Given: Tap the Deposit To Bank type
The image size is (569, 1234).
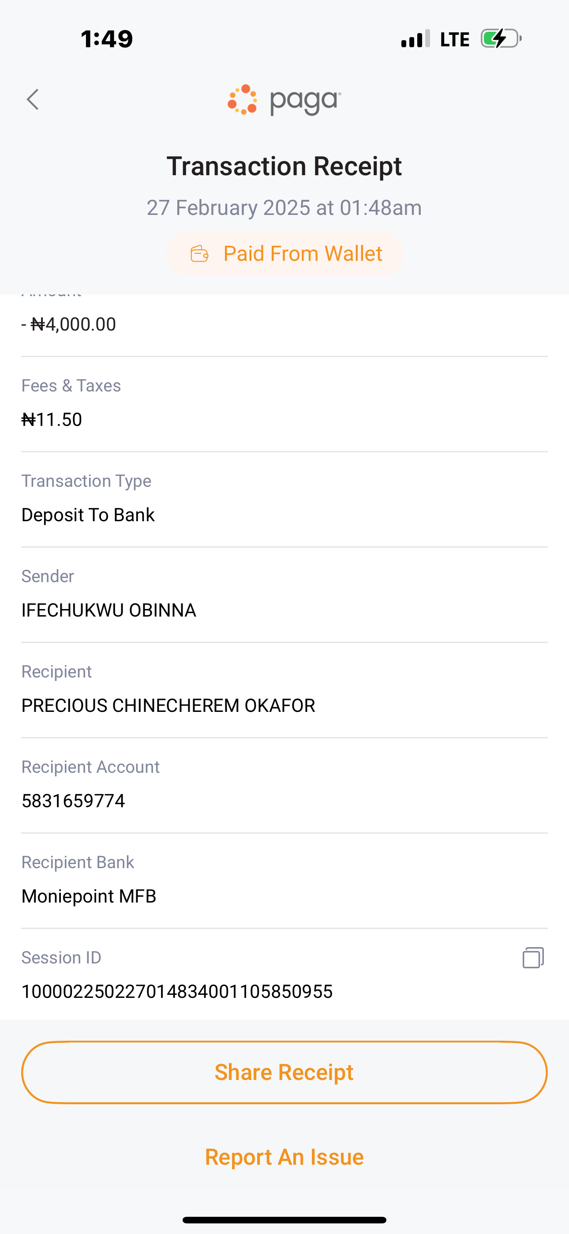Looking at the screenshot, I should click(x=88, y=515).
